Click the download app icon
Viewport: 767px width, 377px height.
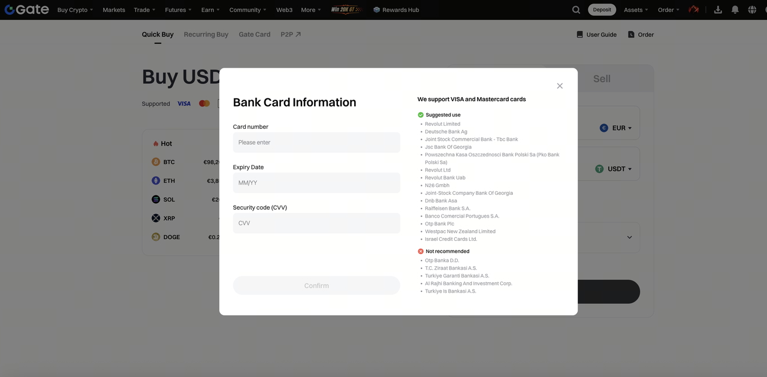718,10
